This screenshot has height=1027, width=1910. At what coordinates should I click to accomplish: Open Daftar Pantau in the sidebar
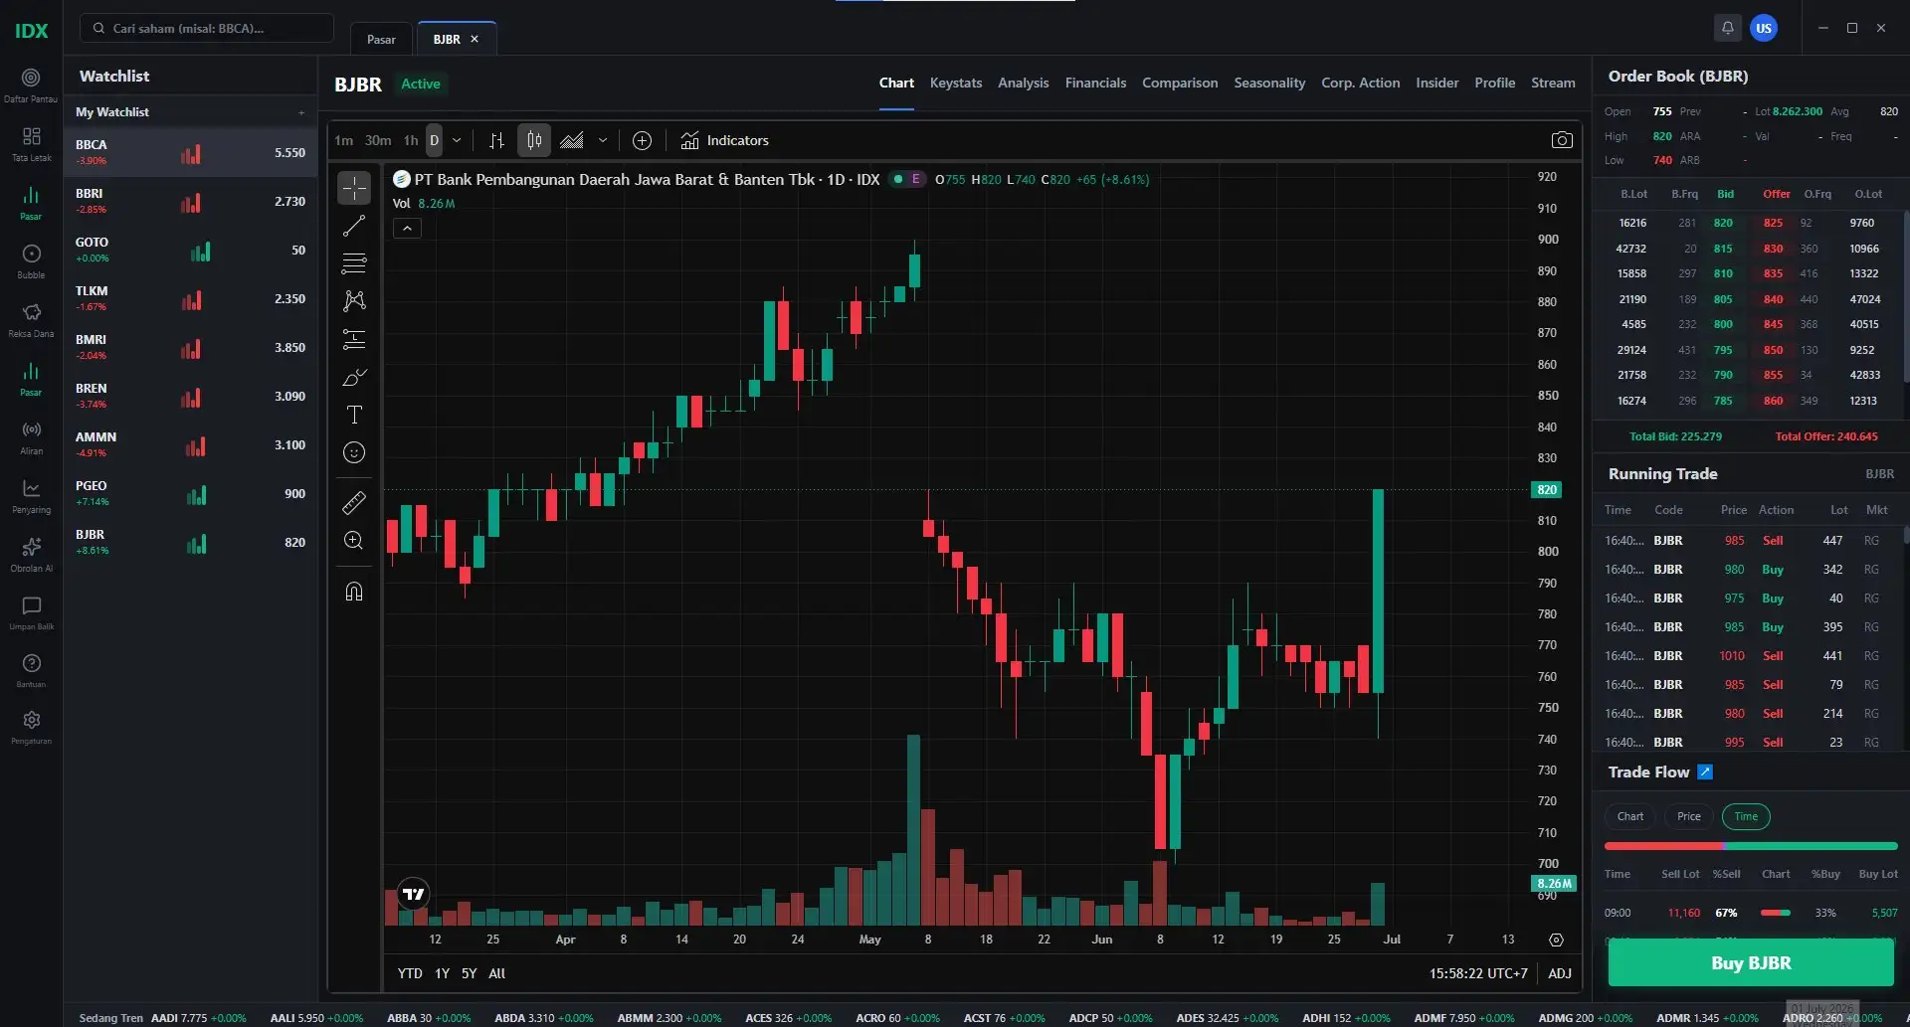[x=31, y=85]
